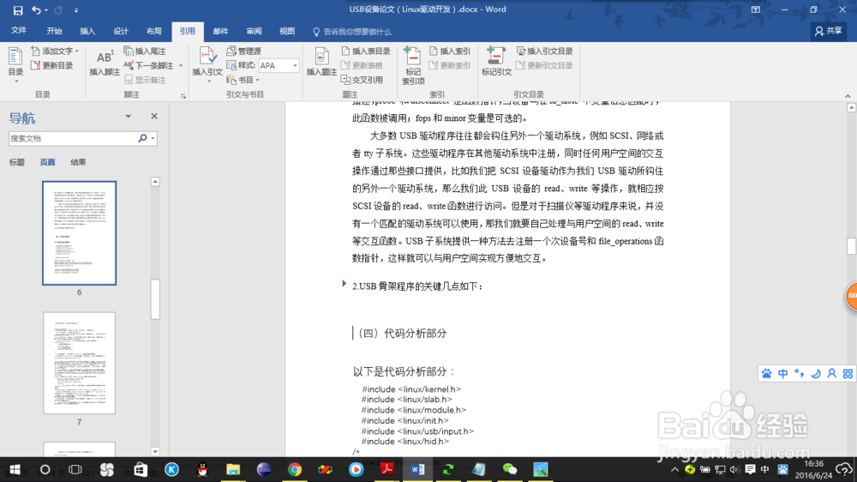Click the 插入题注 icon

point(321,61)
